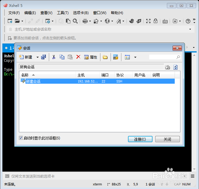The image size is (199, 189).
Task: Expand the toolbar overflow chevron
Action: click(194, 21)
